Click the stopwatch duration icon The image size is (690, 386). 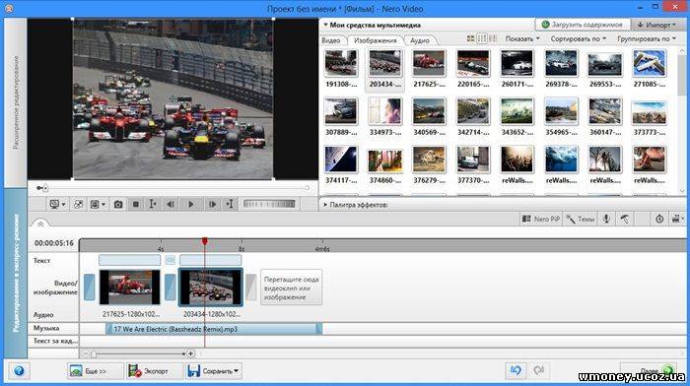(x=659, y=219)
